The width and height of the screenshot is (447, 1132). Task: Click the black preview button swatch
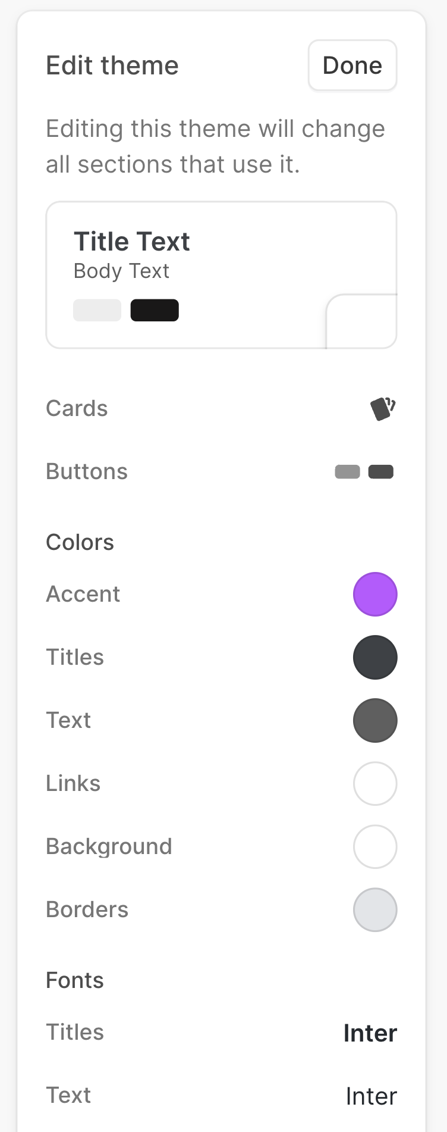click(x=155, y=310)
